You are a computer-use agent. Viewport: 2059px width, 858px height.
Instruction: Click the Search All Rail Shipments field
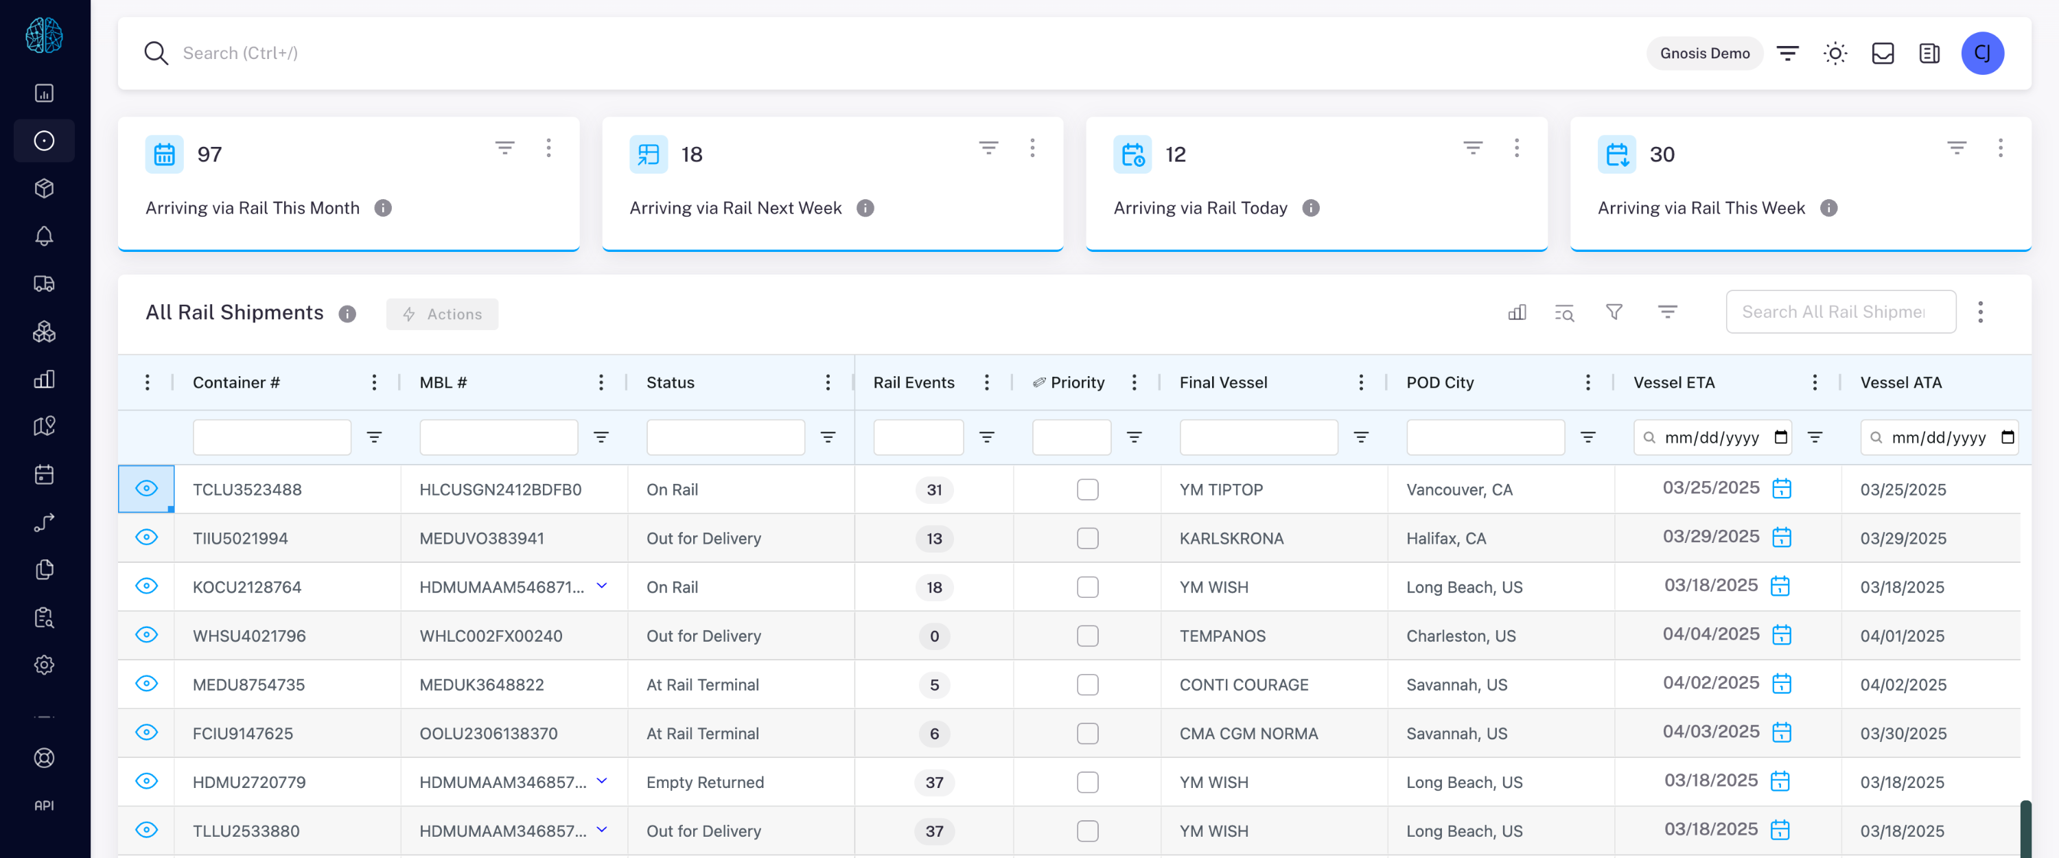(x=1839, y=312)
